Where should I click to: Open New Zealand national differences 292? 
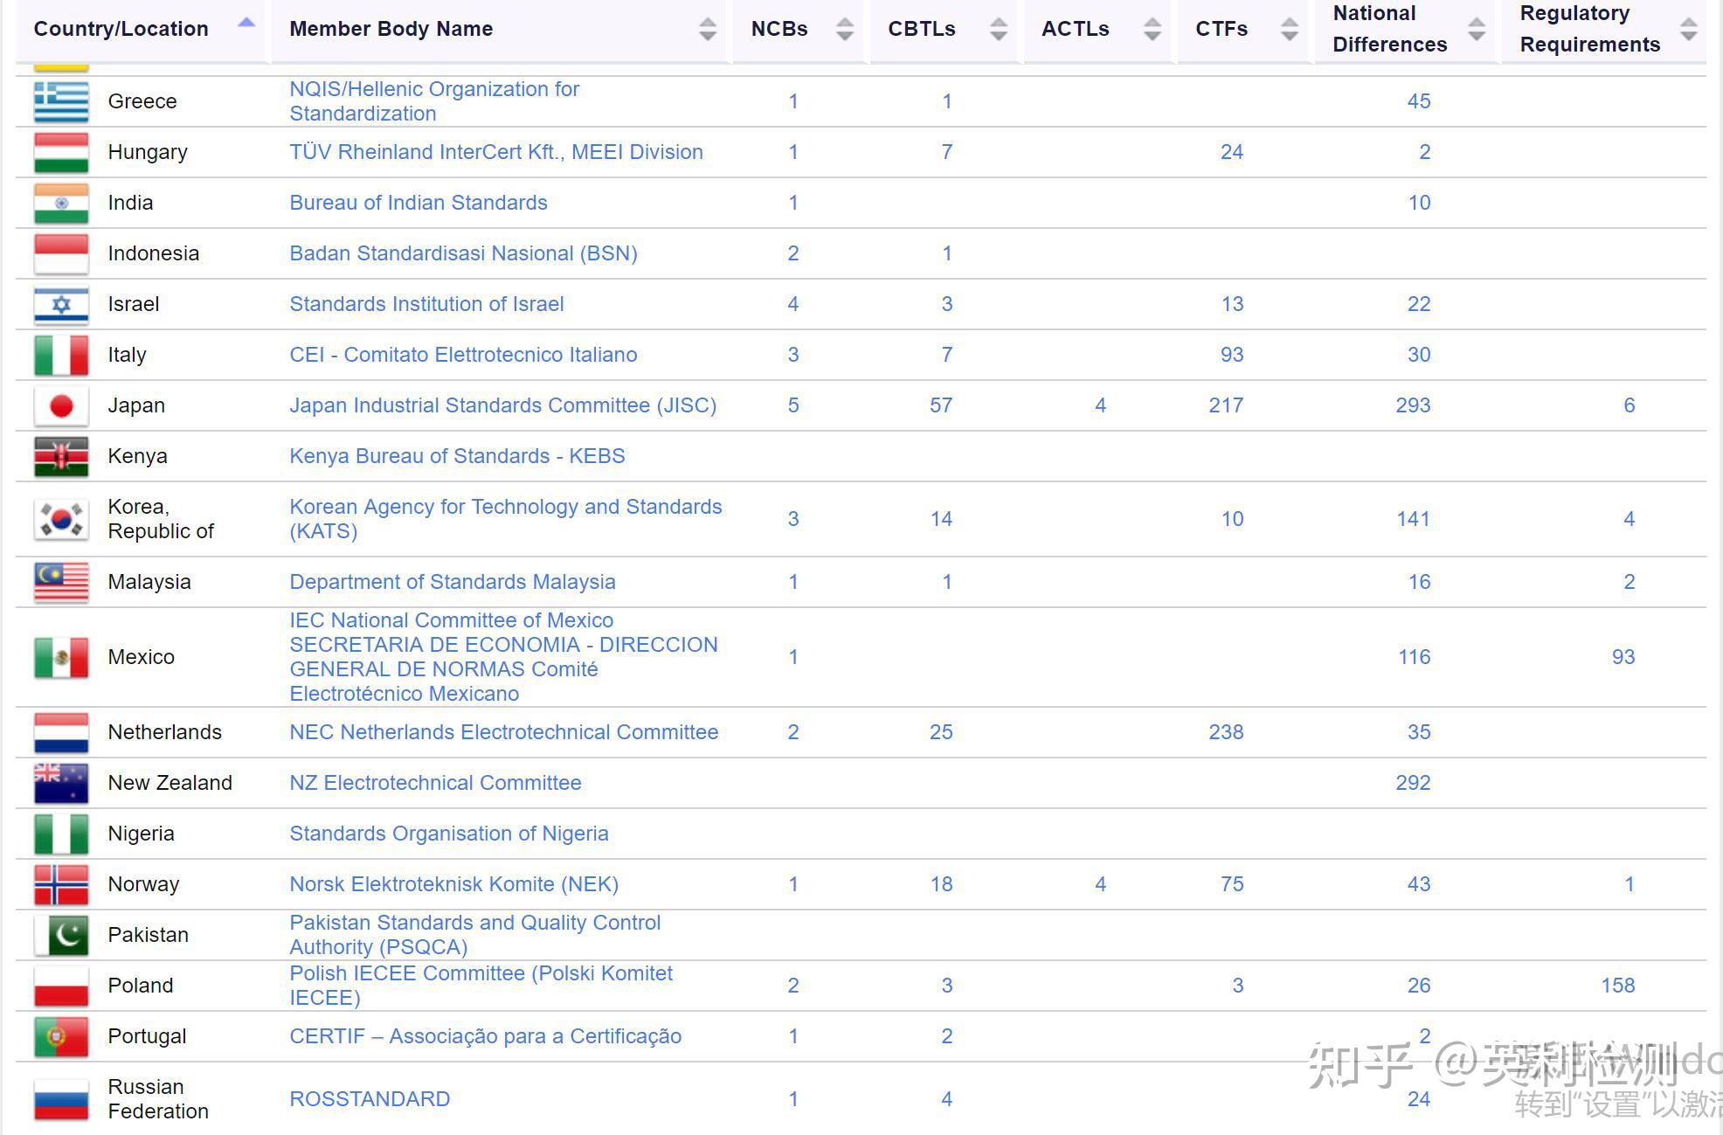tap(1413, 783)
